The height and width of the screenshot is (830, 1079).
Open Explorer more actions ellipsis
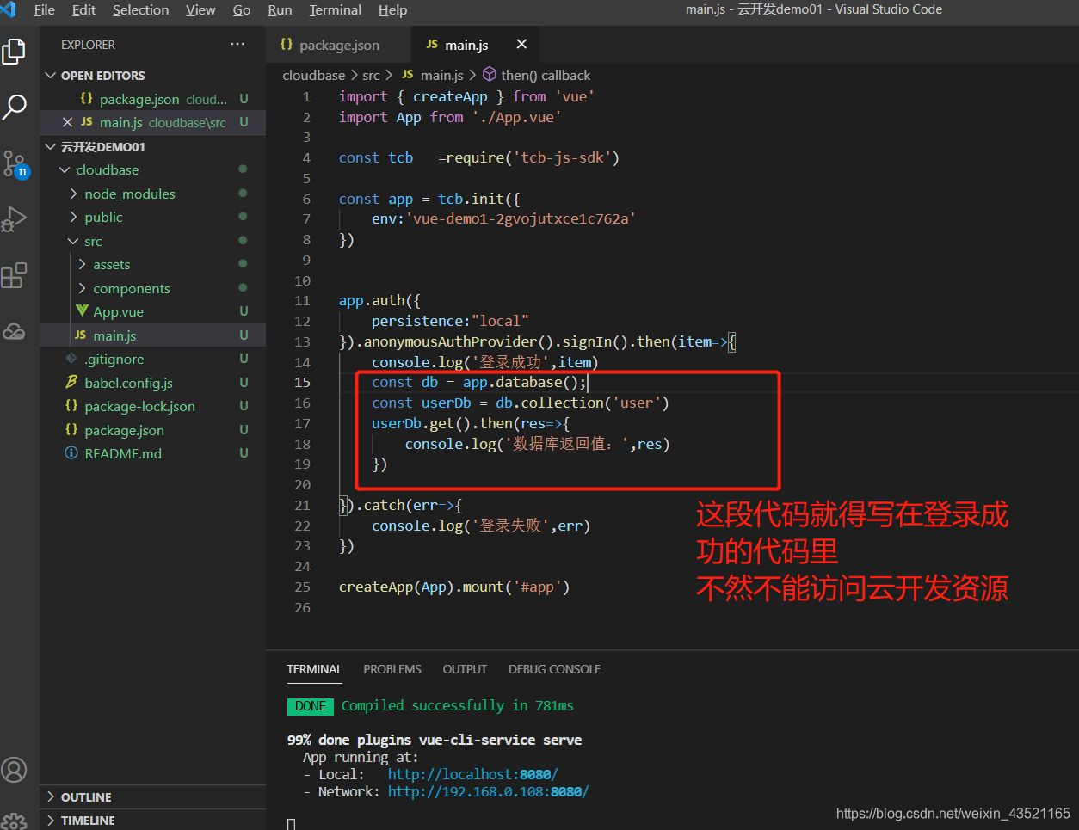tap(237, 44)
